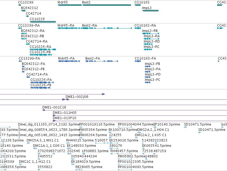Select the Best2-RA transcript glyph

coord(107,28)
